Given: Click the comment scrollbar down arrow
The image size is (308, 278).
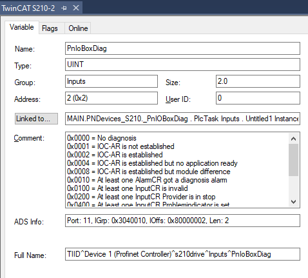Looking at the screenshot, I should [293, 202].
